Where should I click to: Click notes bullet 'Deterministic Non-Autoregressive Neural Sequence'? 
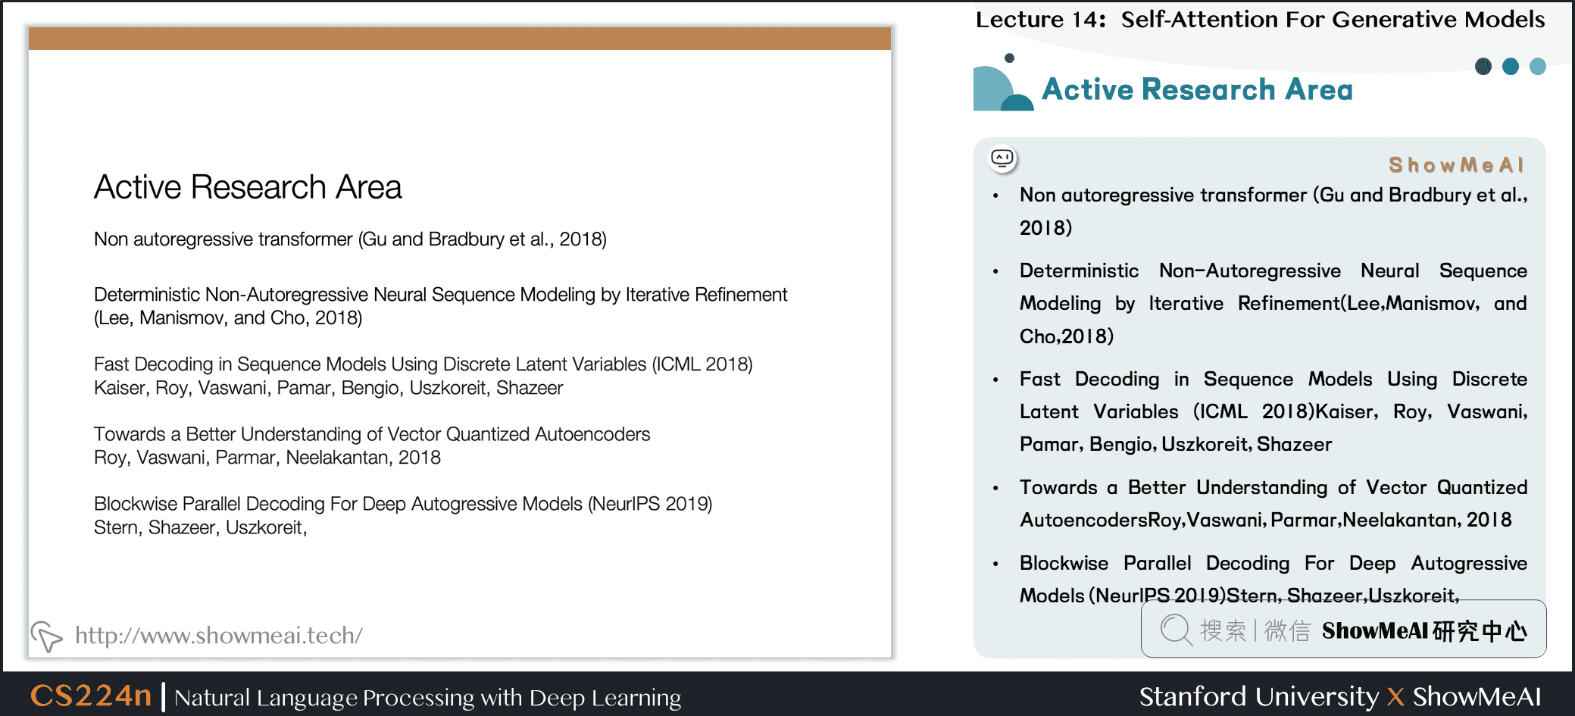tap(1273, 303)
